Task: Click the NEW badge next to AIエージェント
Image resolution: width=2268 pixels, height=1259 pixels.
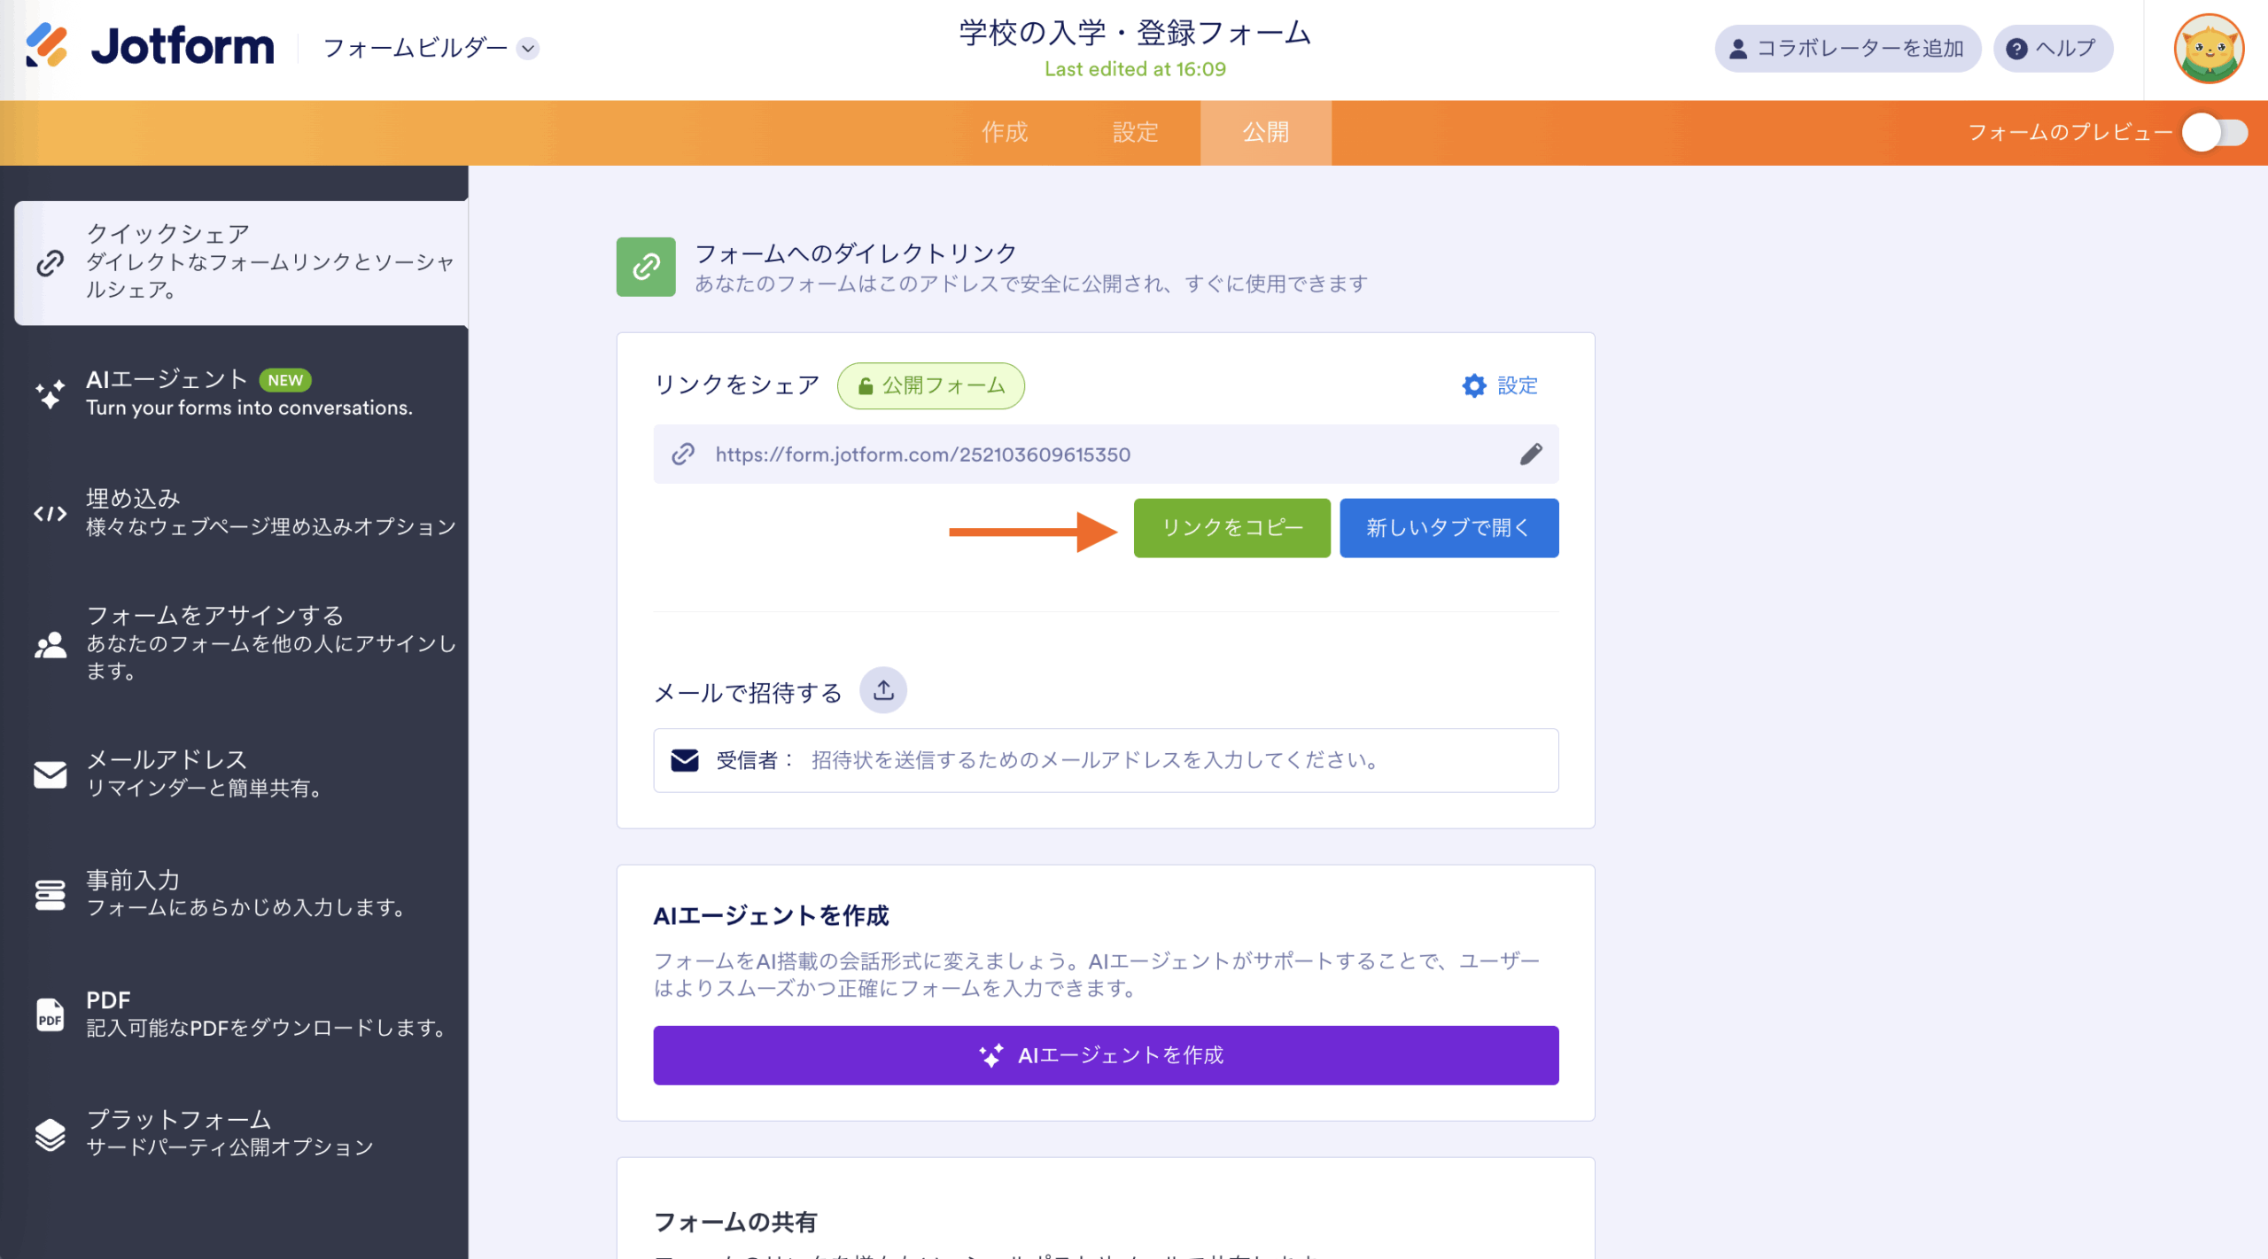Action: (285, 380)
